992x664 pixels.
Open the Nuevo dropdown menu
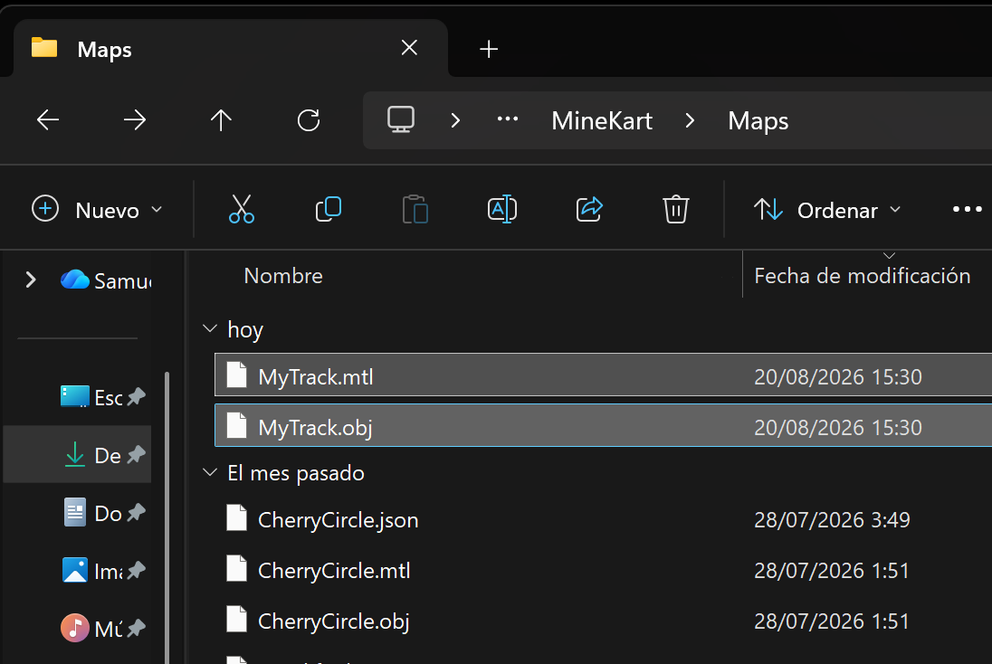97,209
